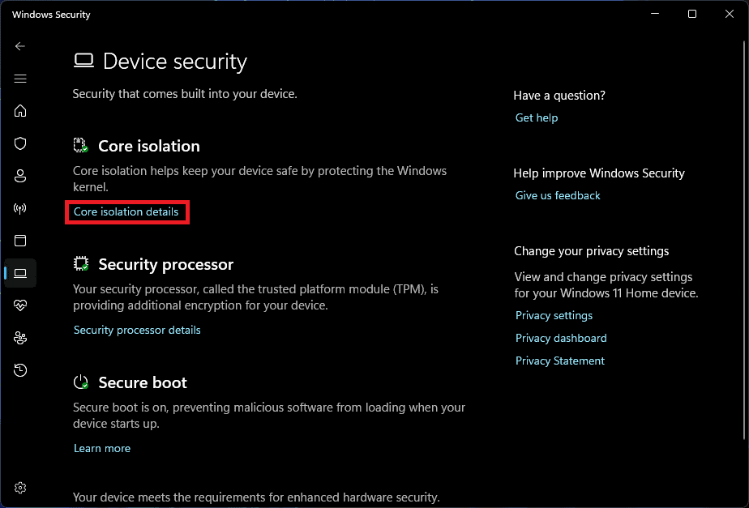
Task: Click 'Have a question?' text
Action: tap(559, 96)
